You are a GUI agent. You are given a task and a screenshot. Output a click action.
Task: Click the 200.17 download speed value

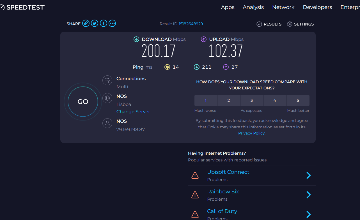pos(159,51)
